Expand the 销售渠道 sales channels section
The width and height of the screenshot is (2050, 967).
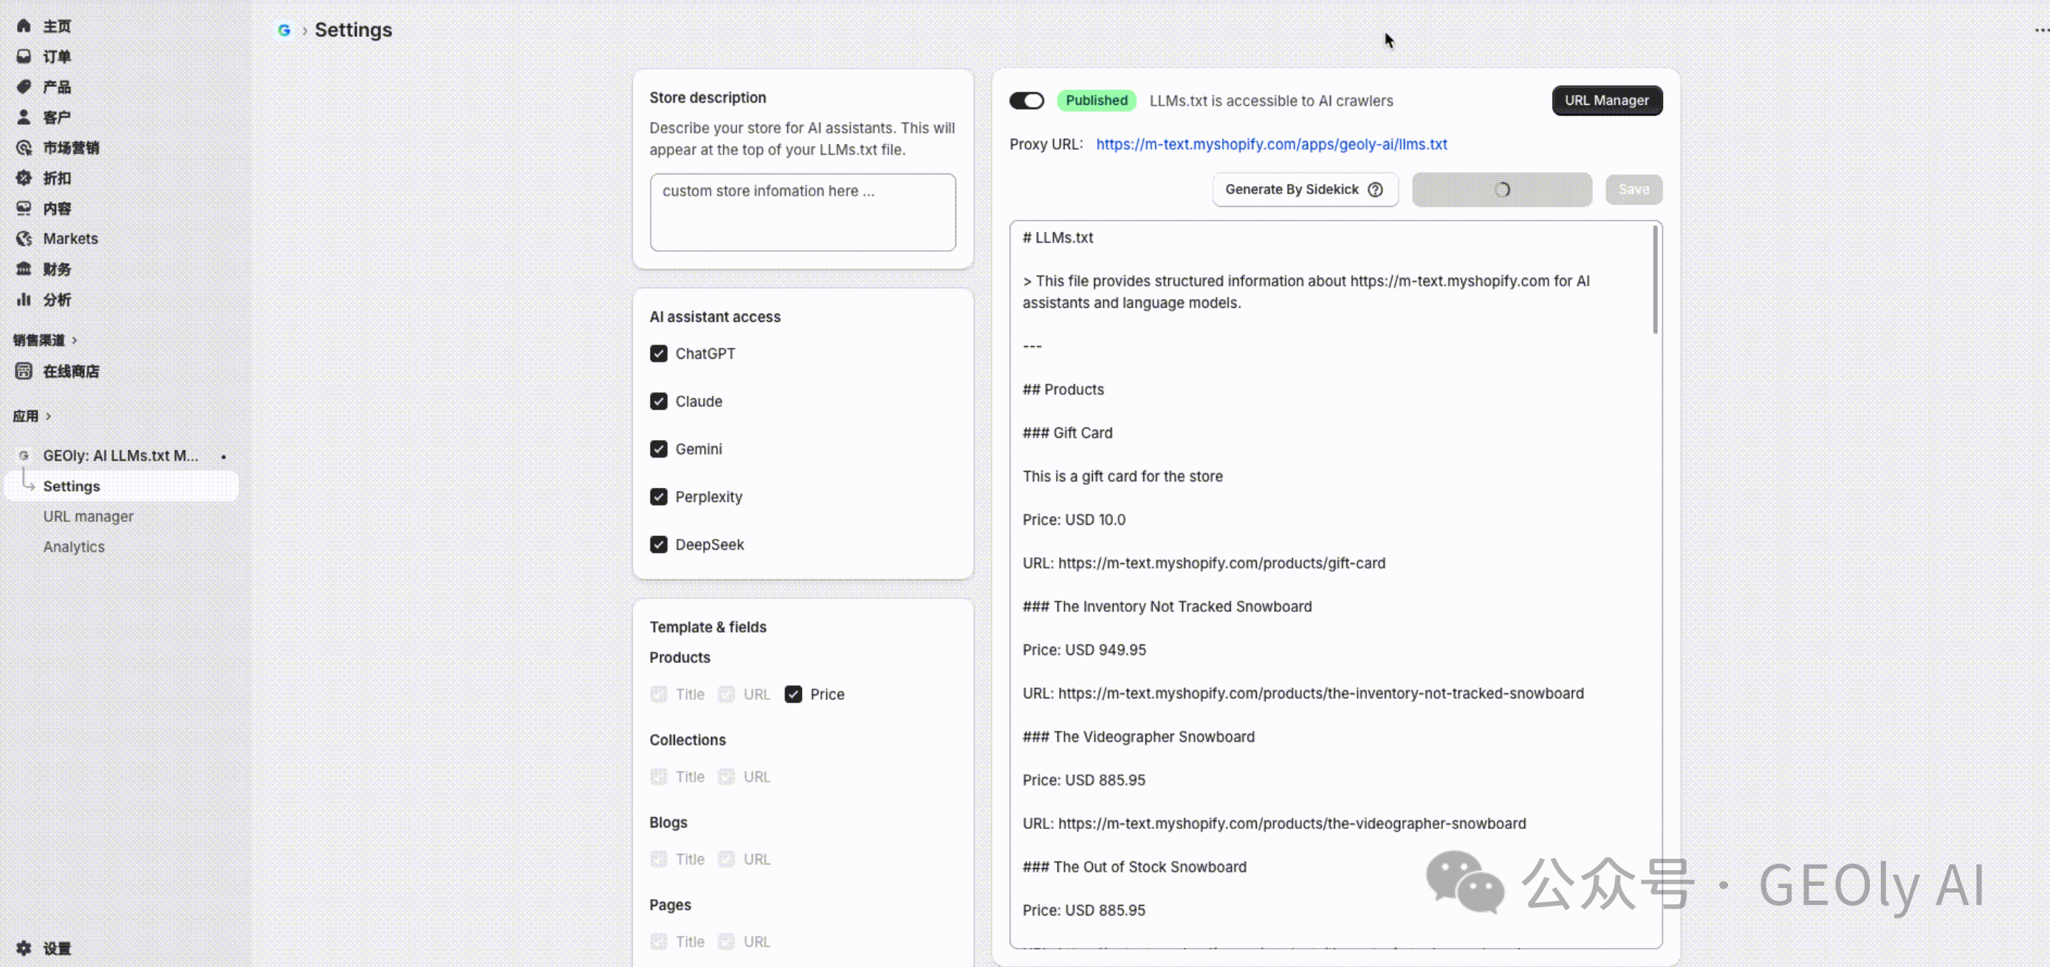pyautogui.click(x=45, y=340)
